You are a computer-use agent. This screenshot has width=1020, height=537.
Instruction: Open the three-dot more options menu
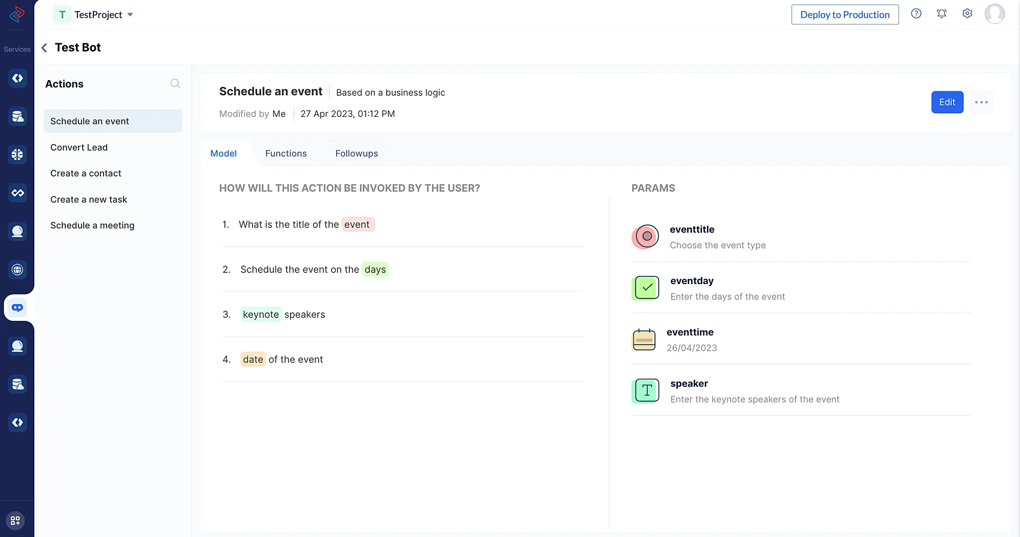click(981, 103)
